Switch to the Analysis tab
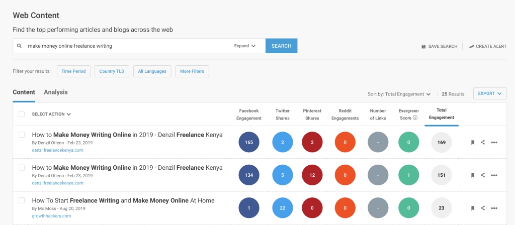Viewport: 515px width, 225px height. pos(55,92)
